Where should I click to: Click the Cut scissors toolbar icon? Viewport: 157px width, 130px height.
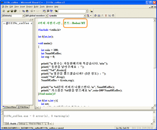point(20,11)
